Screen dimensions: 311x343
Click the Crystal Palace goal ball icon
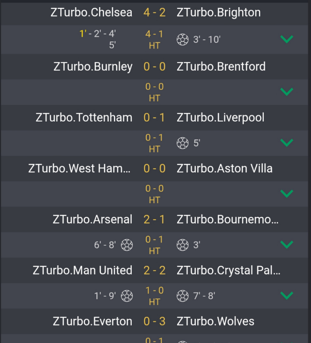182,296
